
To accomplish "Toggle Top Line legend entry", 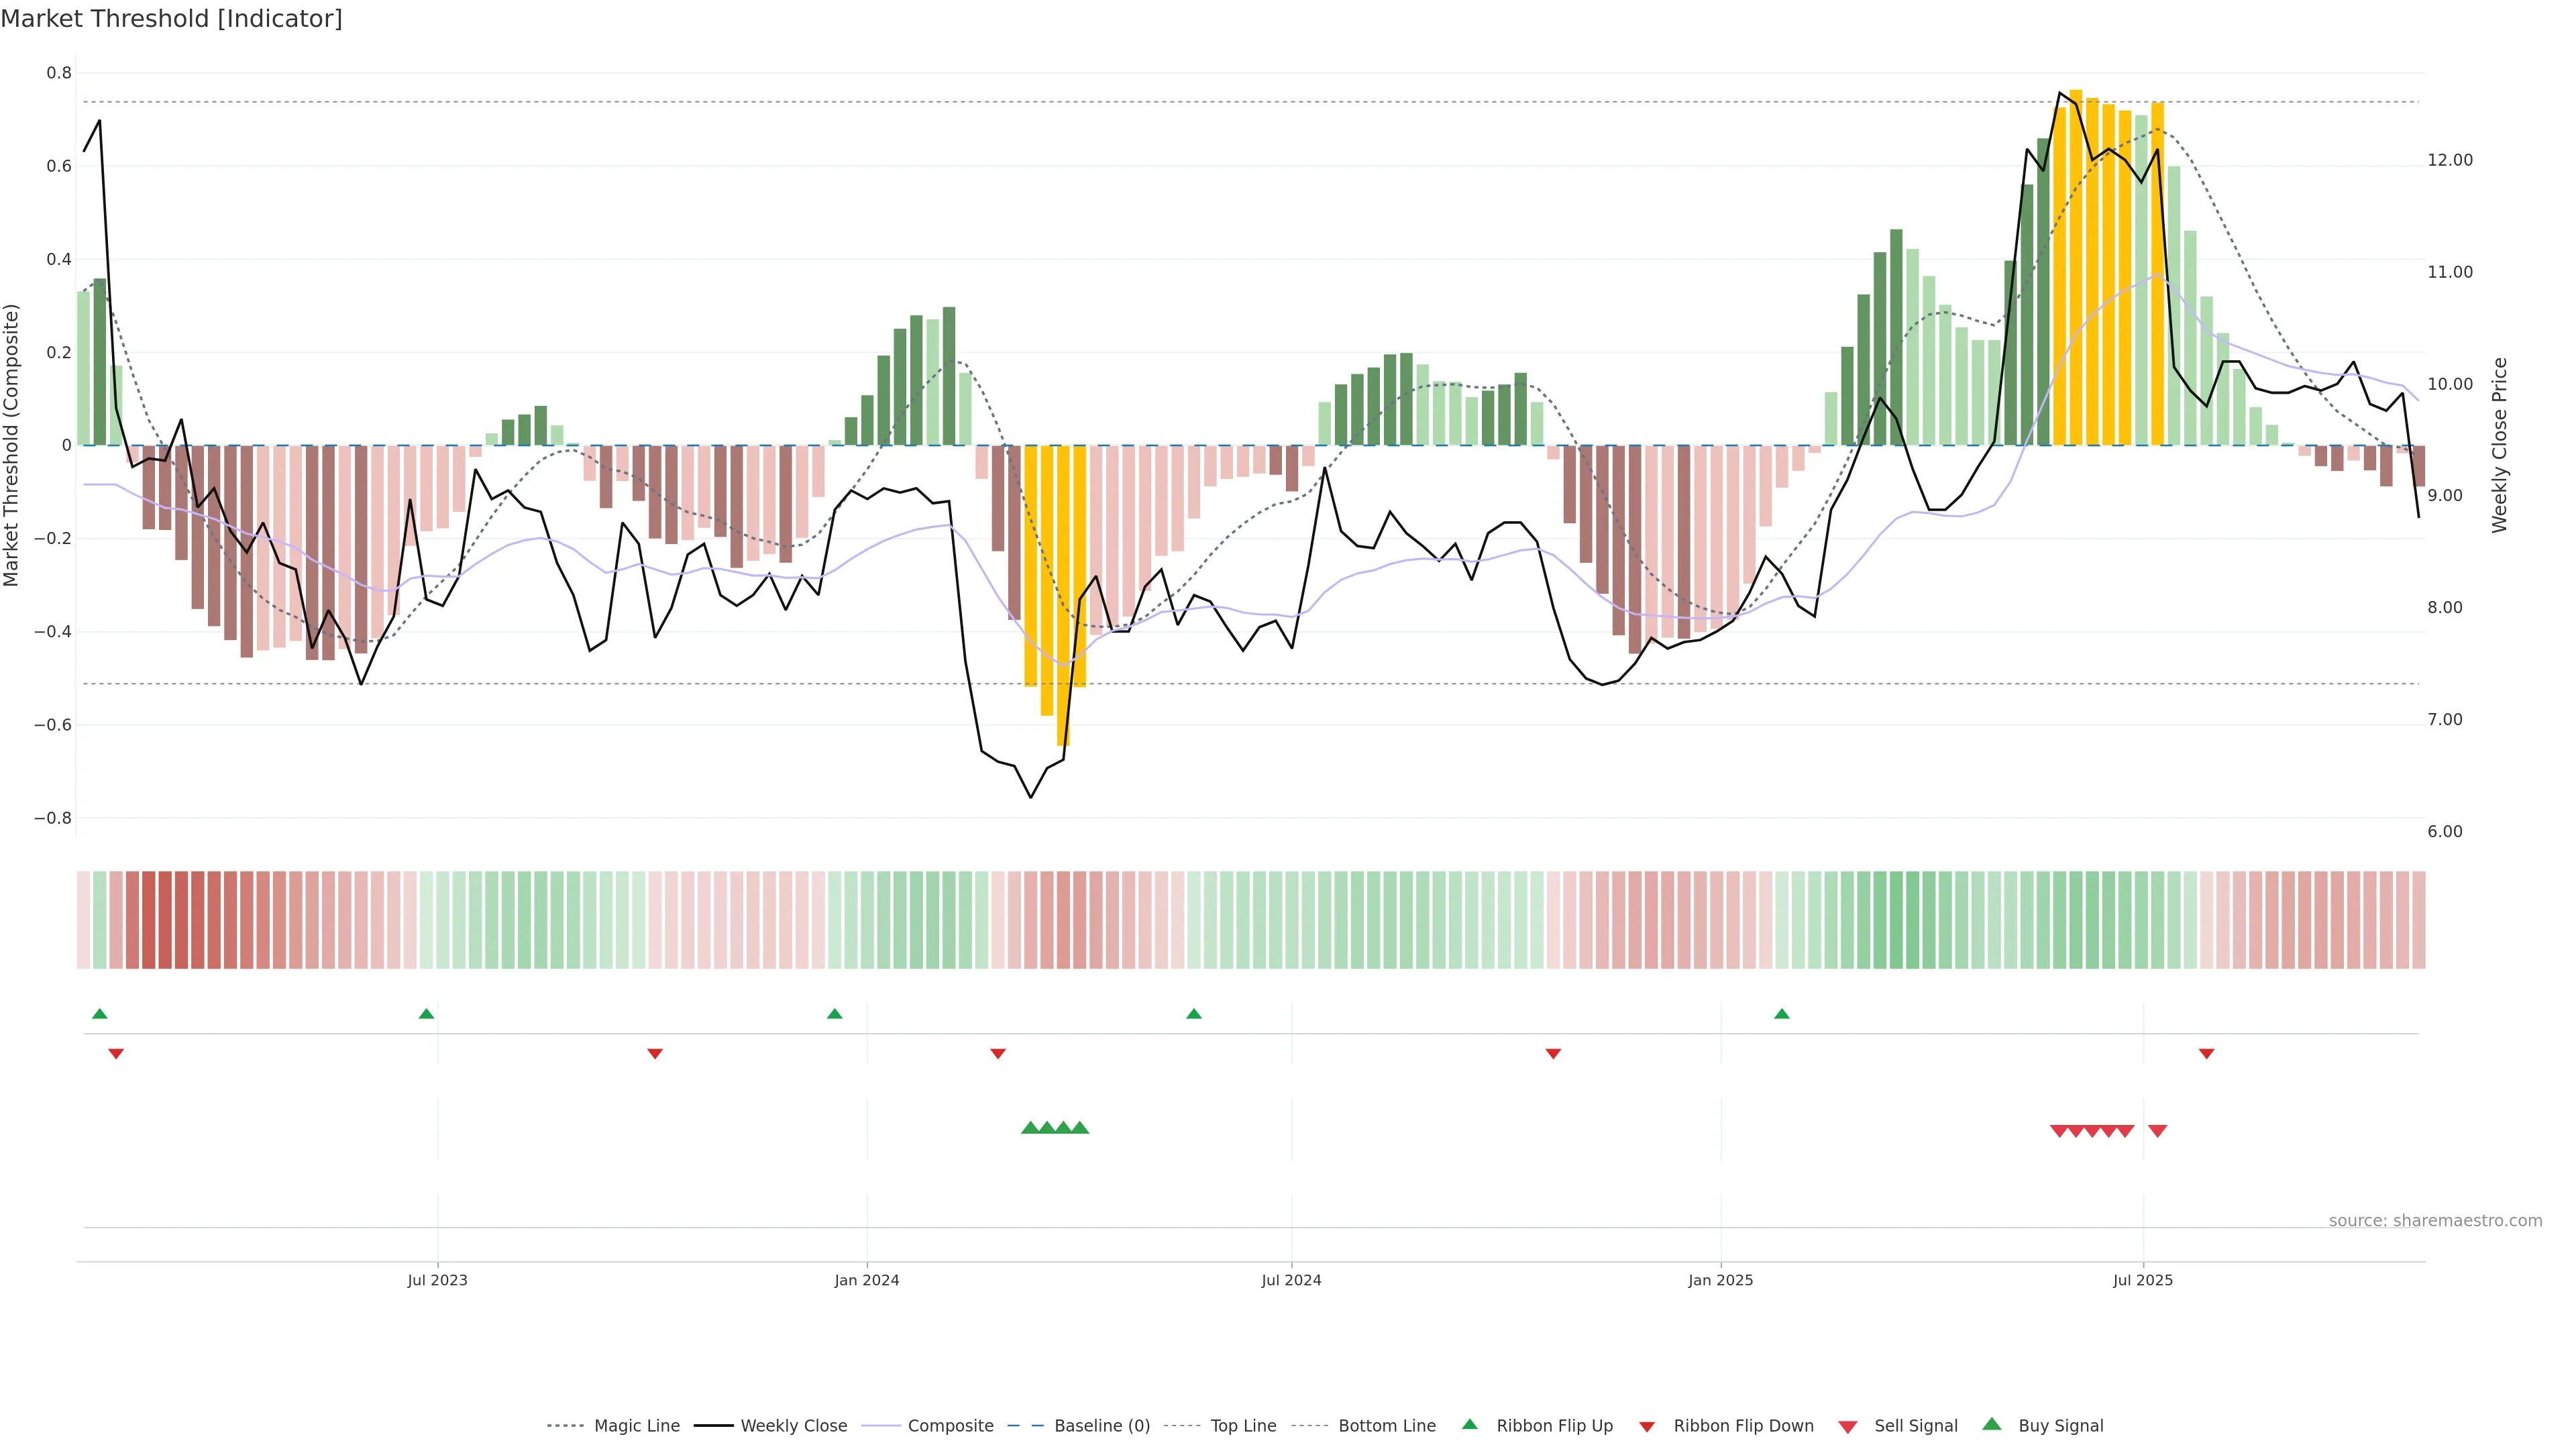I will click(1243, 1426).
